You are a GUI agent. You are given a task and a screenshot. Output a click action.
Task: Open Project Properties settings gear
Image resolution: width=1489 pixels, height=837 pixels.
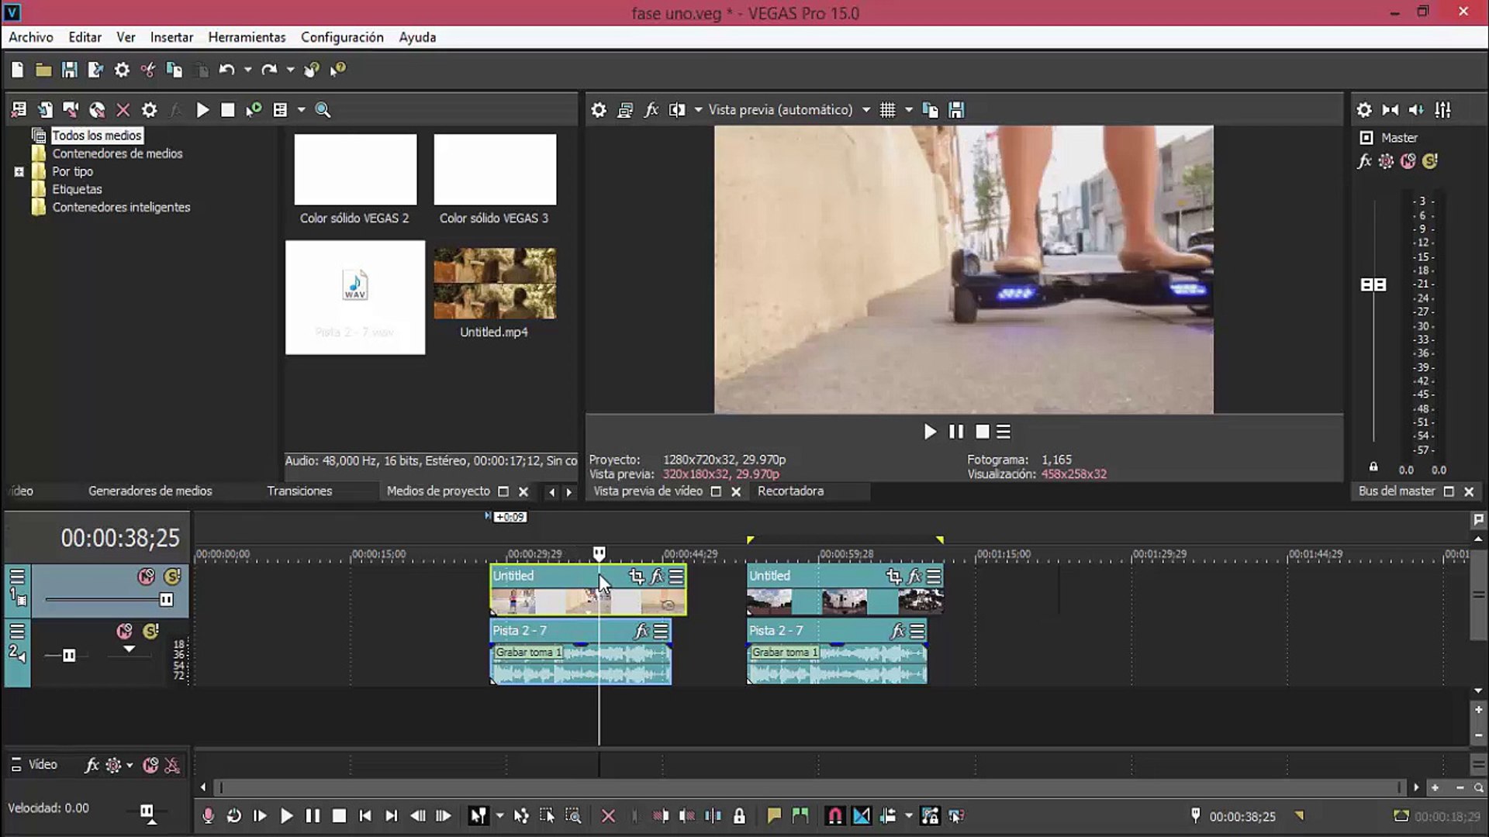tap(122, 70)
